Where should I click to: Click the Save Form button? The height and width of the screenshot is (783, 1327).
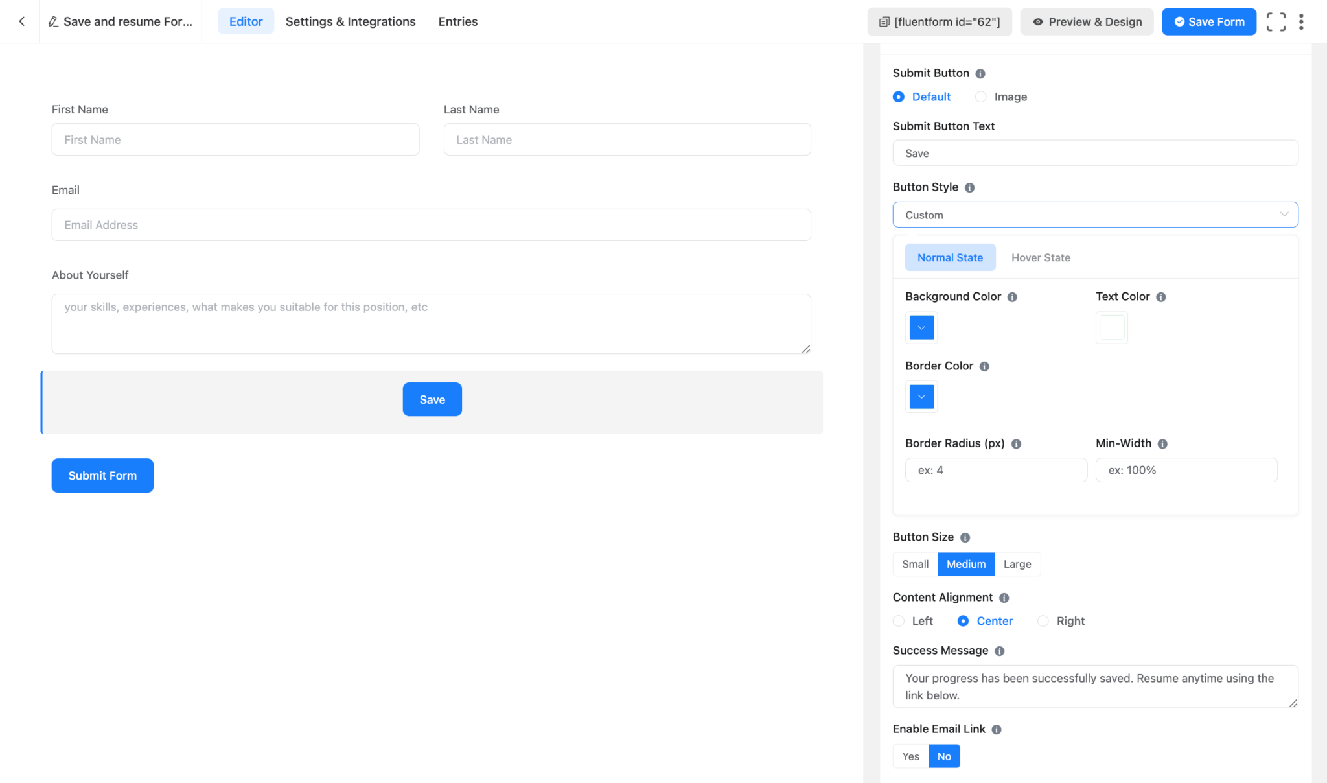[x=1208, y=21]
